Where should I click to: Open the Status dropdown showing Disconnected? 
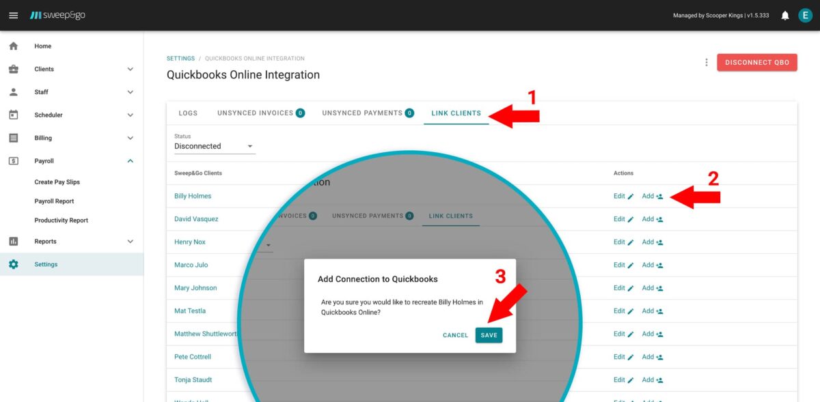(214, 145)
